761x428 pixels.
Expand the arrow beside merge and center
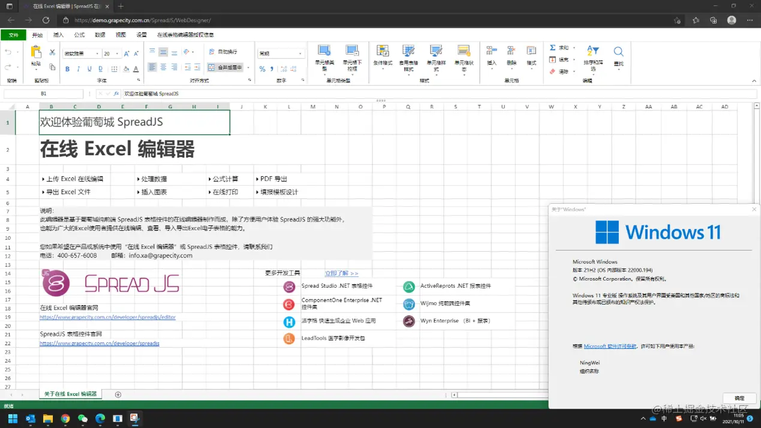248,68
